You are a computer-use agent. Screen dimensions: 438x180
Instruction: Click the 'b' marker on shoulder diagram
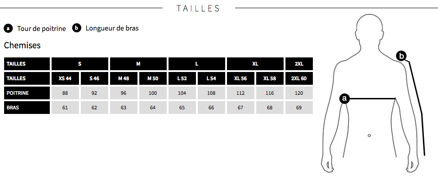coord(401,57)
